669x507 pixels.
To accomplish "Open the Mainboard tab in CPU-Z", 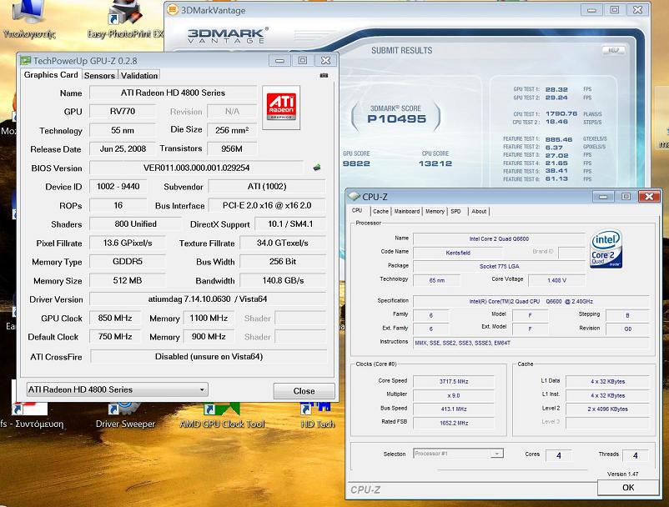I will coord(406,211).
